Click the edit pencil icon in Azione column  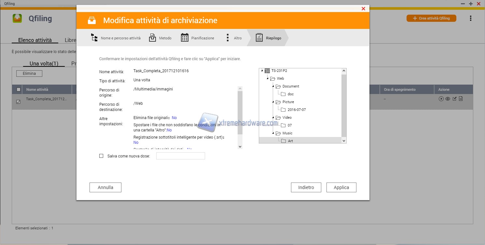454,99
